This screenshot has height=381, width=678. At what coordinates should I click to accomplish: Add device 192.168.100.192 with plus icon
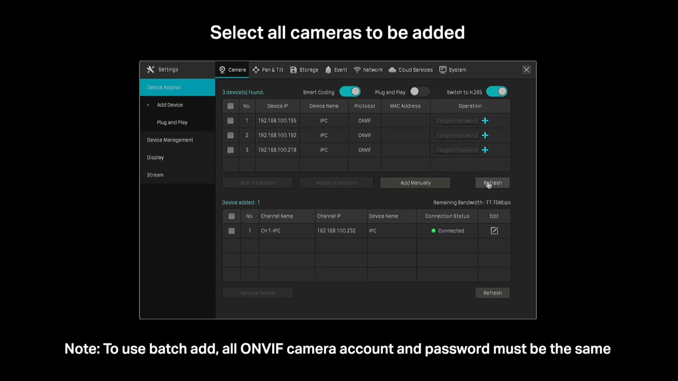pos(485,135)
